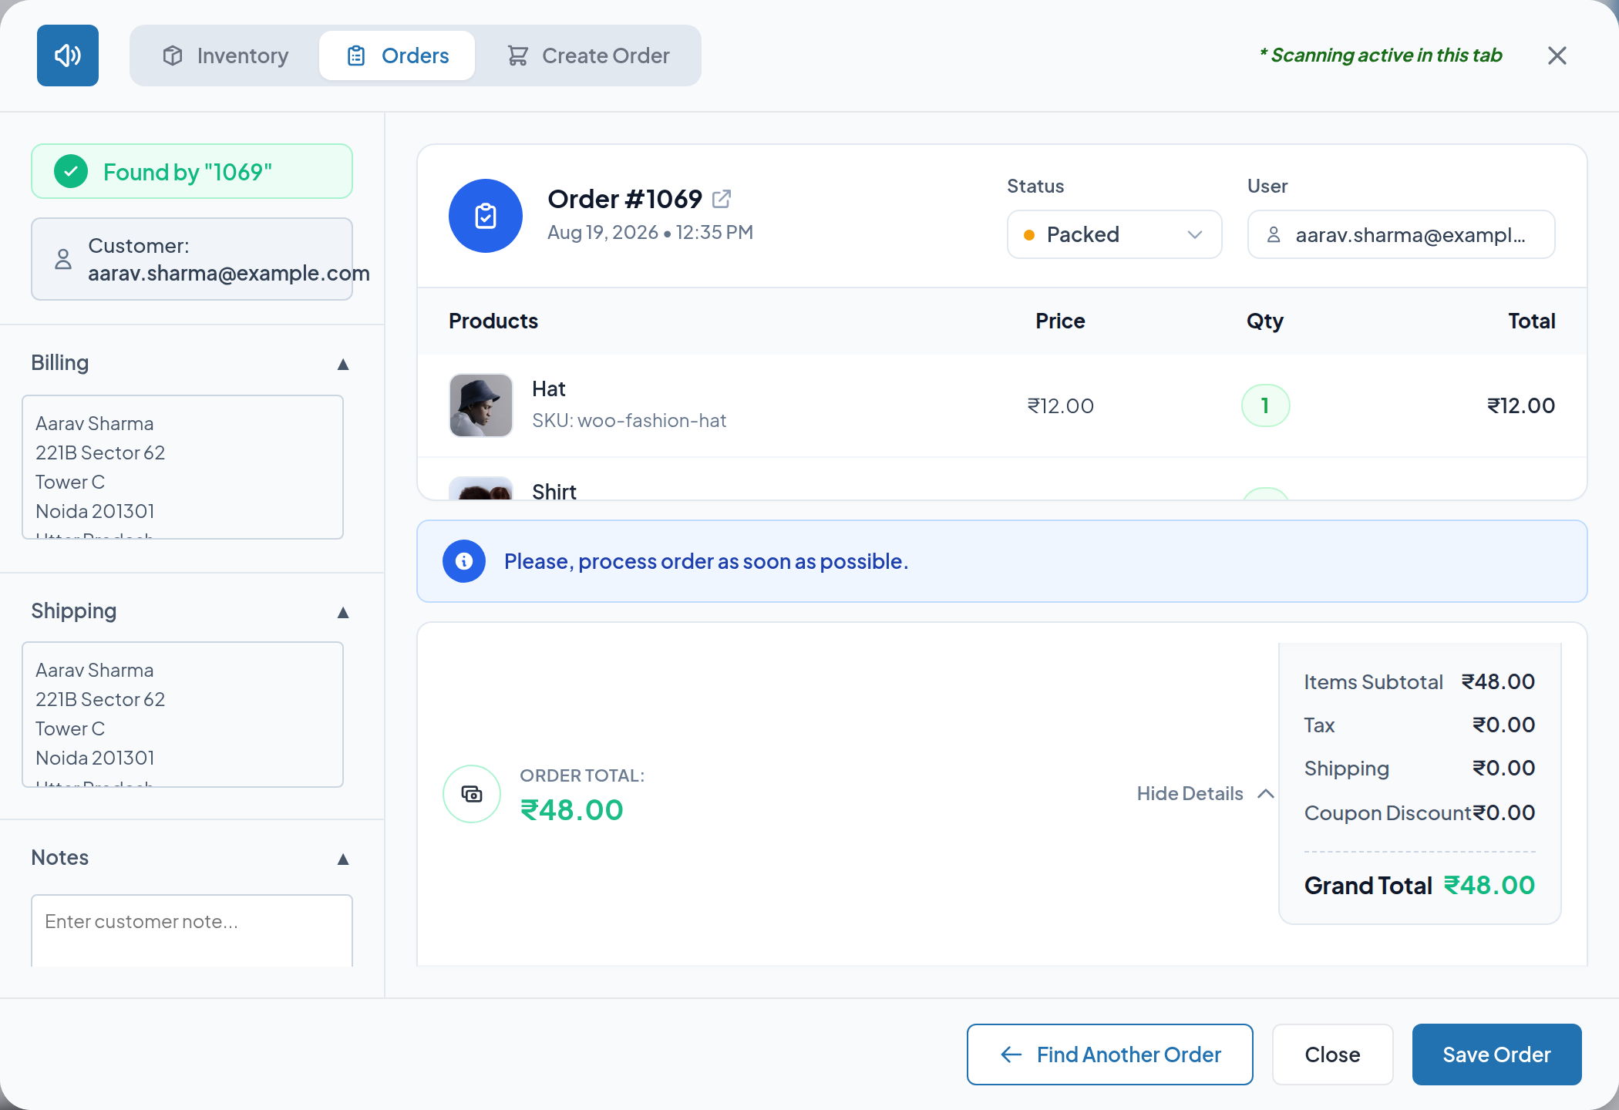Click Hide Details toggle
This screenshot has width=1619, height=1110.
click(1205, 793)
